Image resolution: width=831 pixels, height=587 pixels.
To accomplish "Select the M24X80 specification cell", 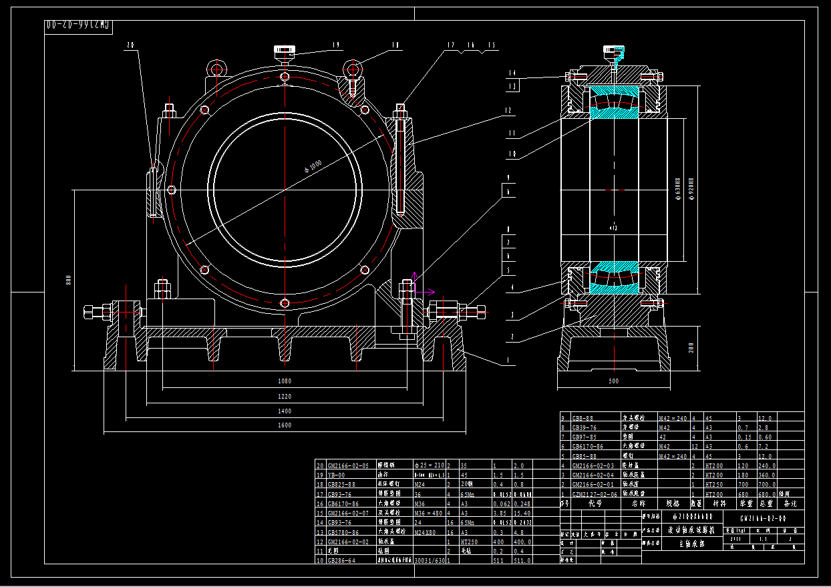I will click(426, 532).
